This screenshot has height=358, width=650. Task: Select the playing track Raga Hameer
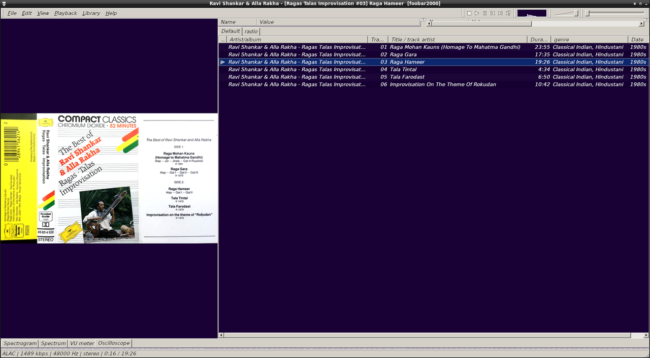coord(434,62)
